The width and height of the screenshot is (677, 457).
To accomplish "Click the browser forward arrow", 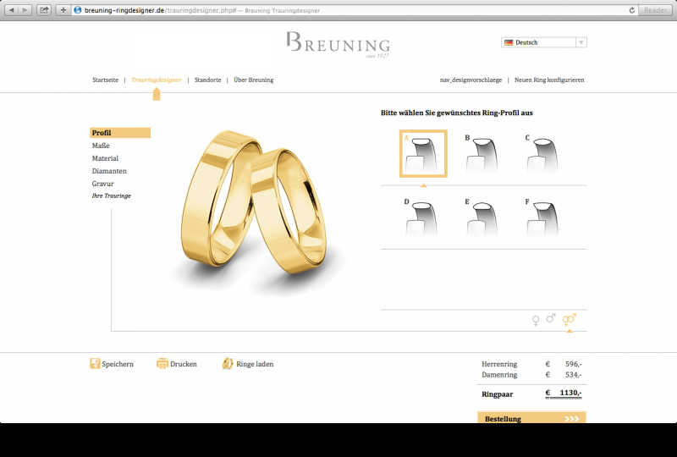I will 25,10.
